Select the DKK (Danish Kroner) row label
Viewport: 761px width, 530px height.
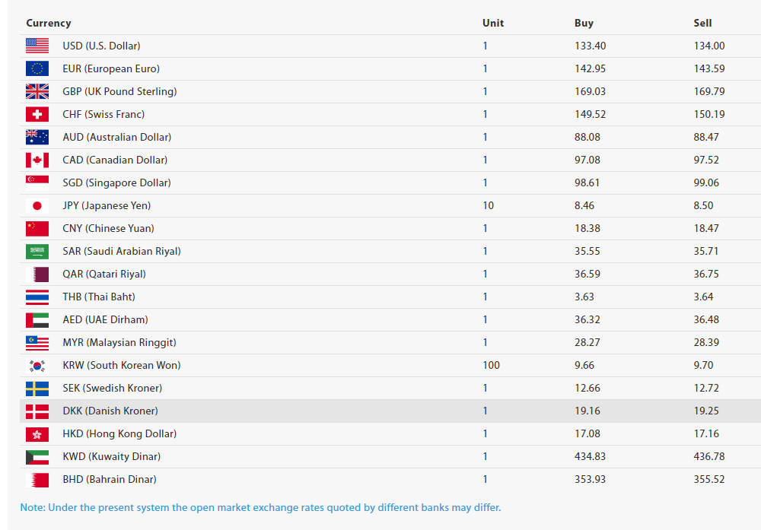(x=110, y=411)
